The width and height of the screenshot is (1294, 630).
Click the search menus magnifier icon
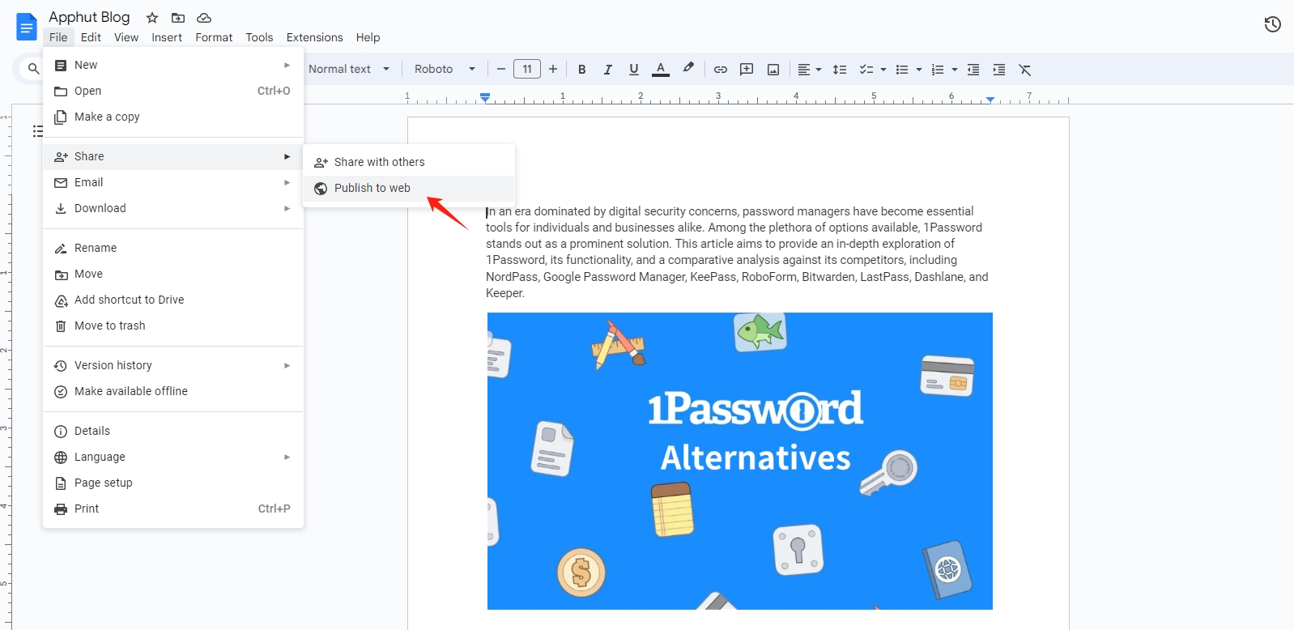coord(33,69)
